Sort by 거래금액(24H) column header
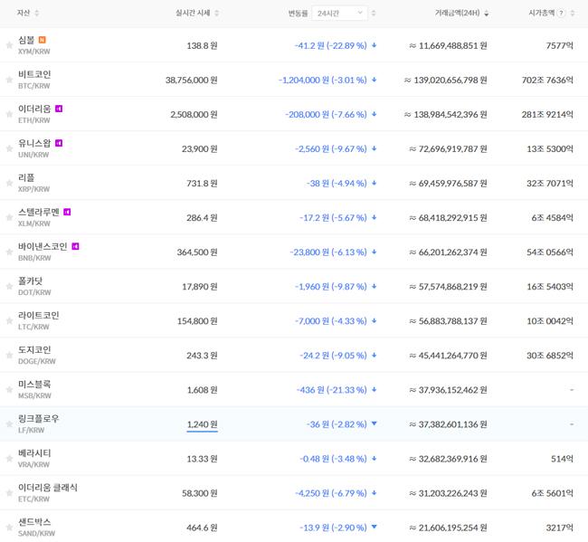The image size is (588, 542). (x=461, y=14)
